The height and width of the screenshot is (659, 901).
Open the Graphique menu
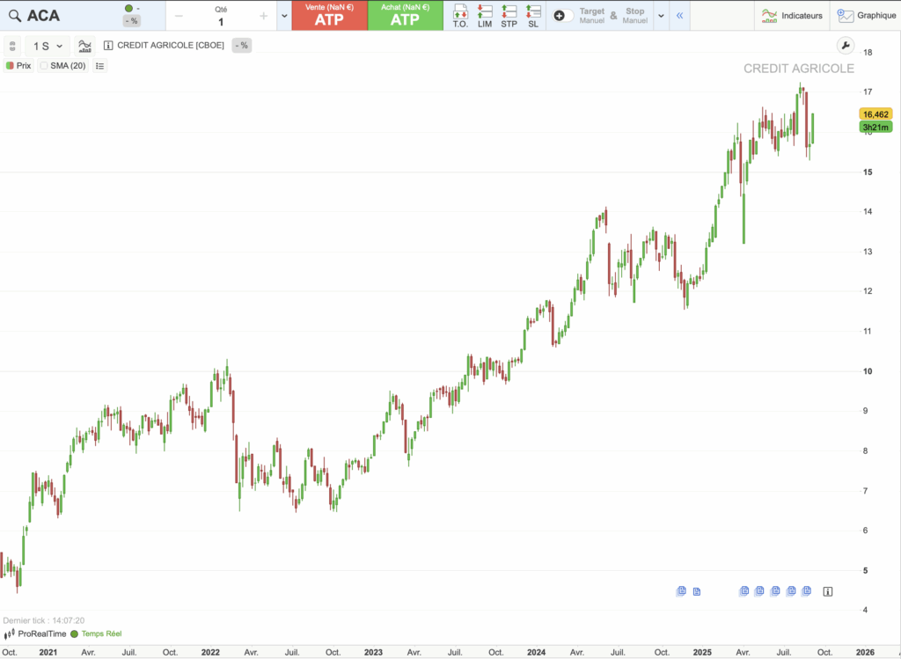[x=866, y=16]
